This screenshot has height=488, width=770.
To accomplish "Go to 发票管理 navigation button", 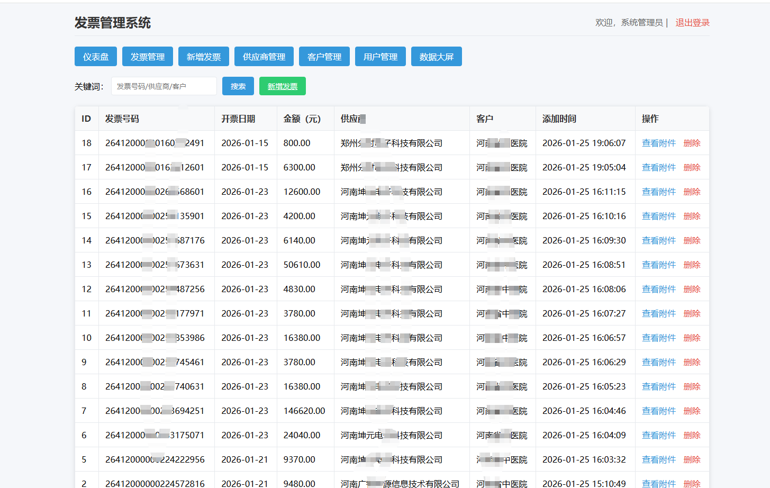I will click(148, 57).
